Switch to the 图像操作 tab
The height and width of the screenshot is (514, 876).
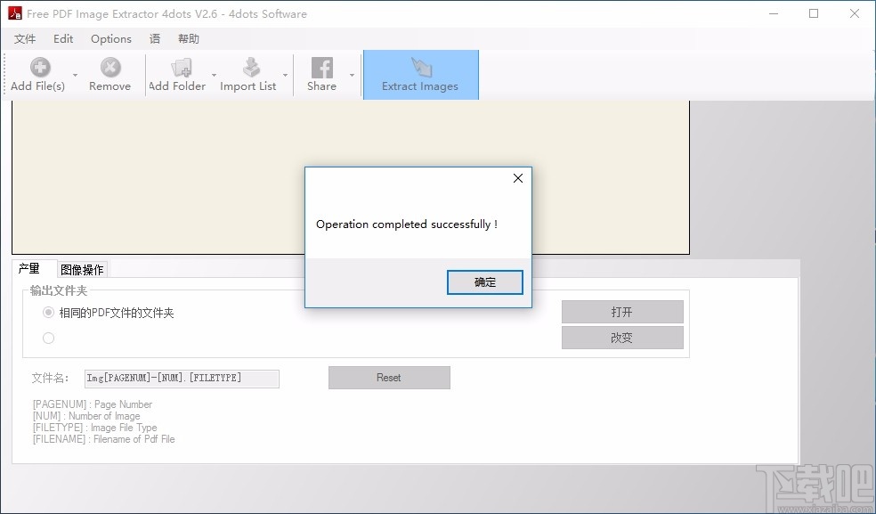pyautogui.click(x=83, y=269)
